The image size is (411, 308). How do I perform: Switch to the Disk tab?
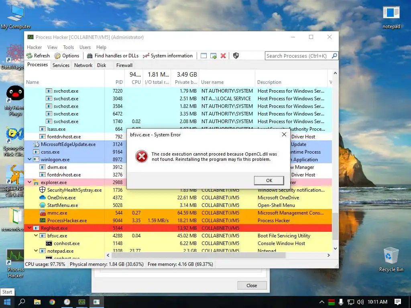coord(102,65)
